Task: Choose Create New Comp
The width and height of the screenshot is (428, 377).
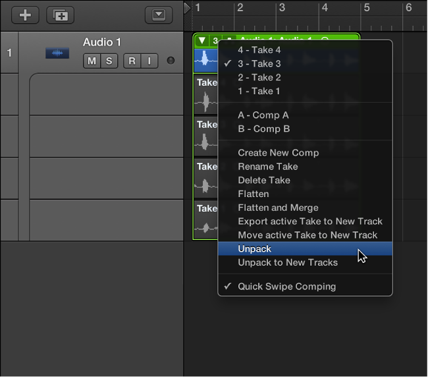Action: point(278,153)
